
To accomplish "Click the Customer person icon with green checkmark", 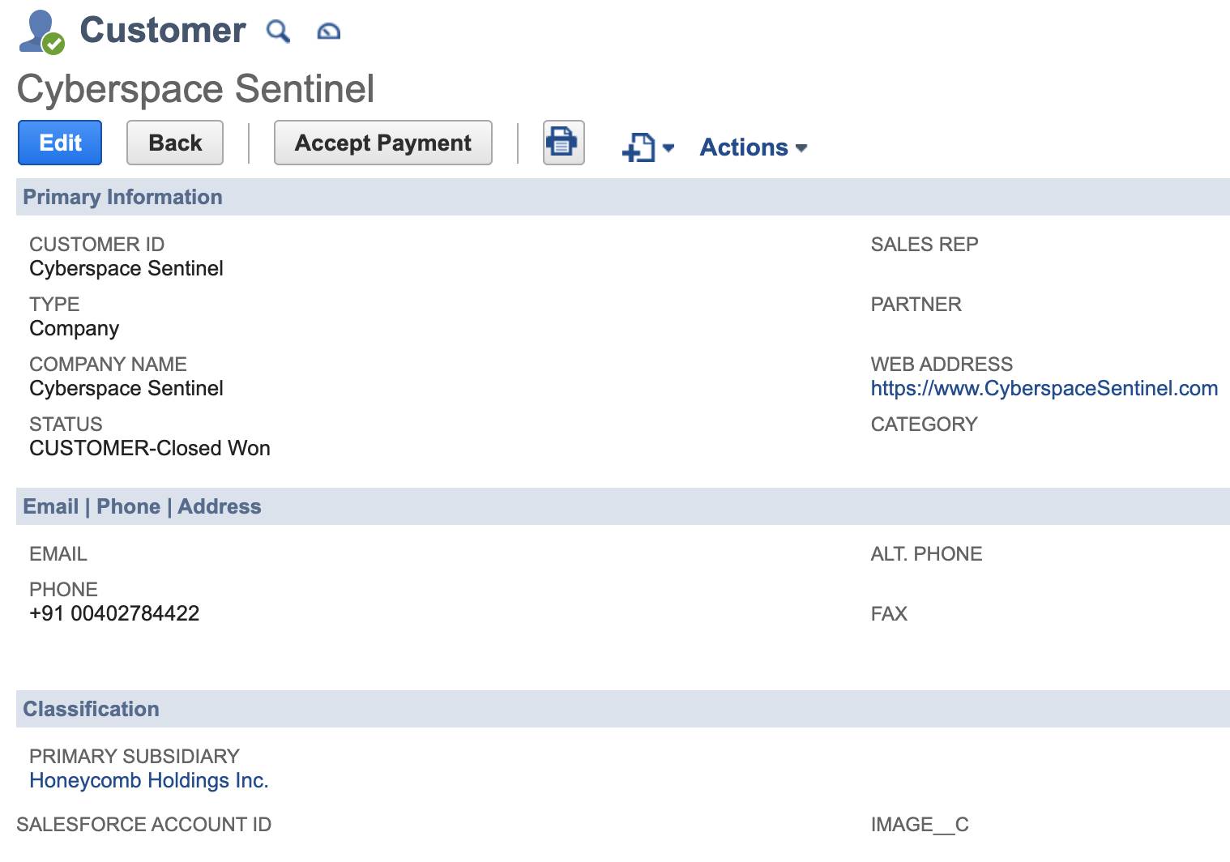I will [37, 31].
